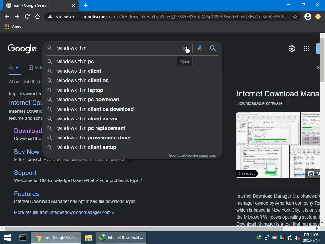Choose suggestion "windows thin pc"
This screenshot has width=325, height=244.
[132, 61]
